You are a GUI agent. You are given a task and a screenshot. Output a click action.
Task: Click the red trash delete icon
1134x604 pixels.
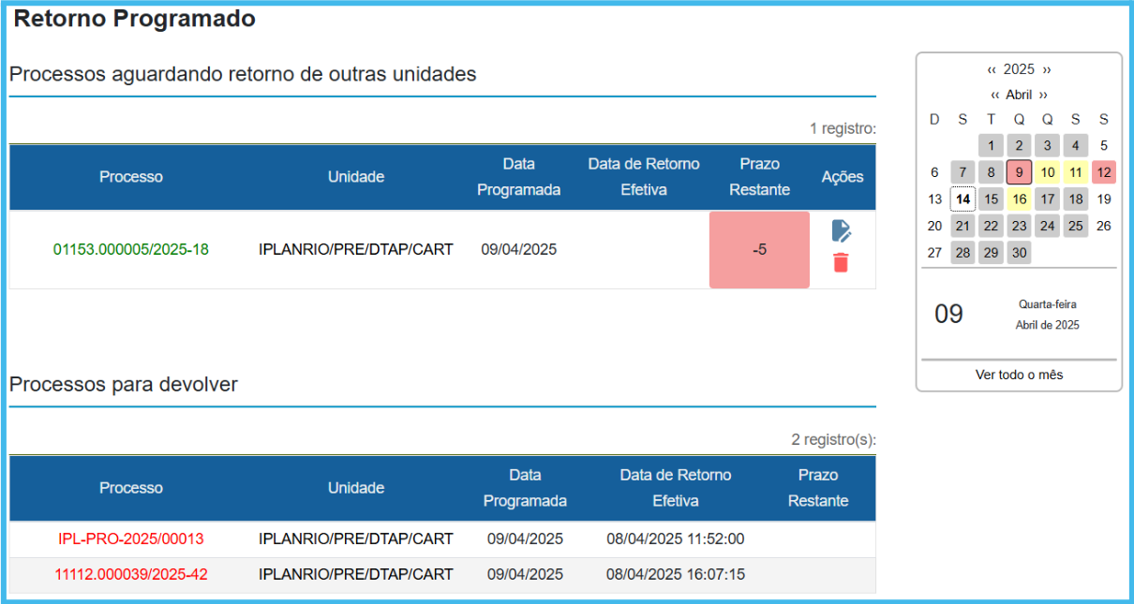point(841,263)
